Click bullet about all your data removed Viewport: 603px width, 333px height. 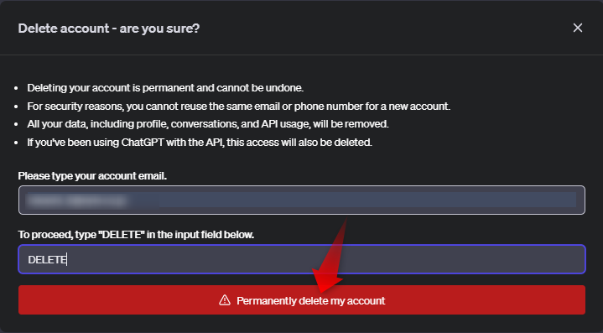208,124
